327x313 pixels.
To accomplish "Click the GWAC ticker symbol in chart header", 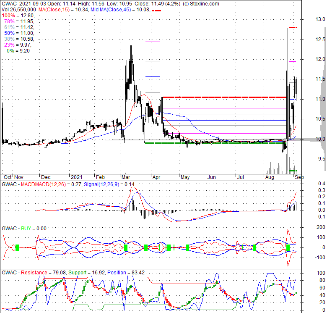I will (x=9, y=3).
